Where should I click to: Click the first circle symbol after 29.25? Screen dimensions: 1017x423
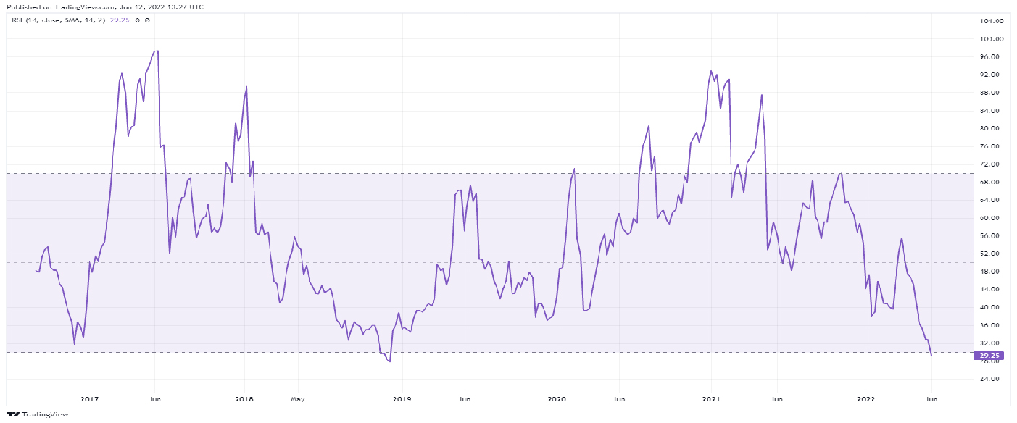(x=138, y=20)
